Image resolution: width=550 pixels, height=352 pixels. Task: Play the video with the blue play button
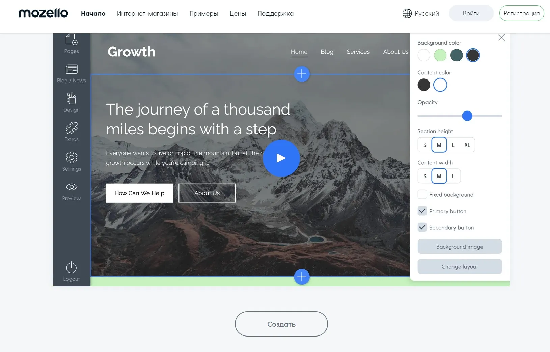281,158
